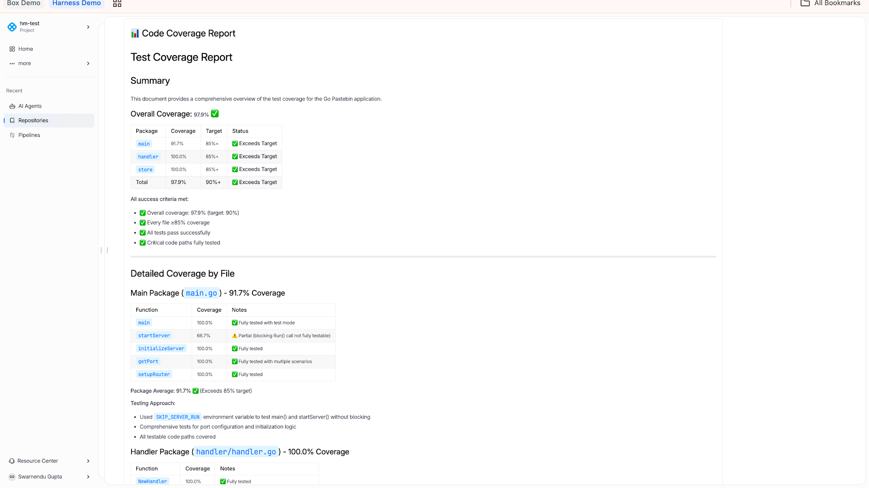Click the check icon in getPort notes

click(x=235, y=362)
